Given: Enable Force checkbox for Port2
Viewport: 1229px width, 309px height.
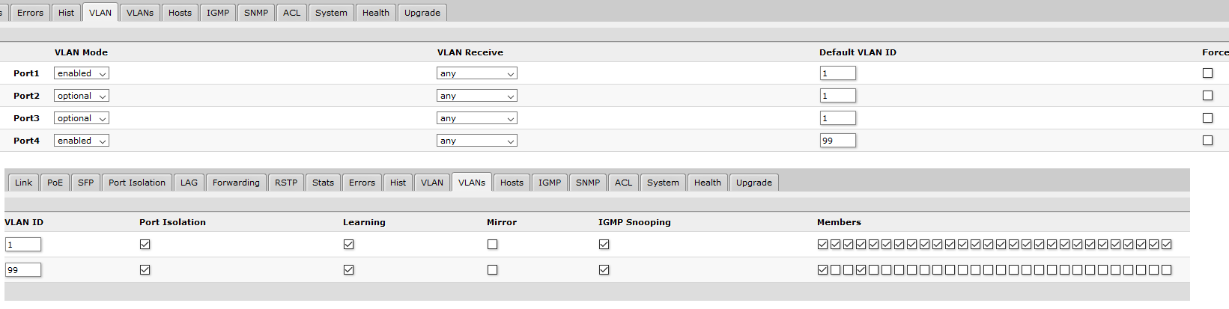Looking at the screenshot, I should click(1207, 96).
